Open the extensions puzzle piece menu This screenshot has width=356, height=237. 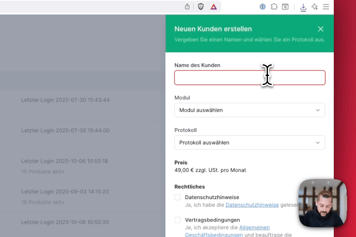[x=274, y=6]
